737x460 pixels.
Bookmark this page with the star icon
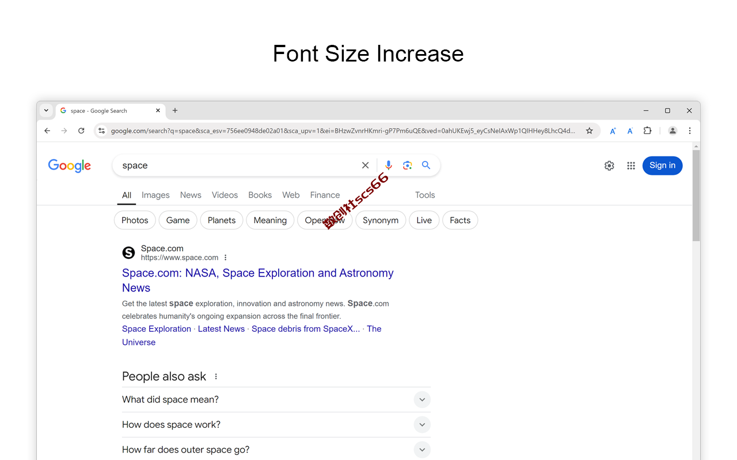[589, 131]
